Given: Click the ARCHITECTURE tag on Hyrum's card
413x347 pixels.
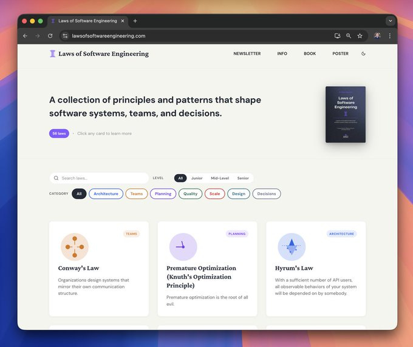Looking at the screenshot, I should click(341, 234).
